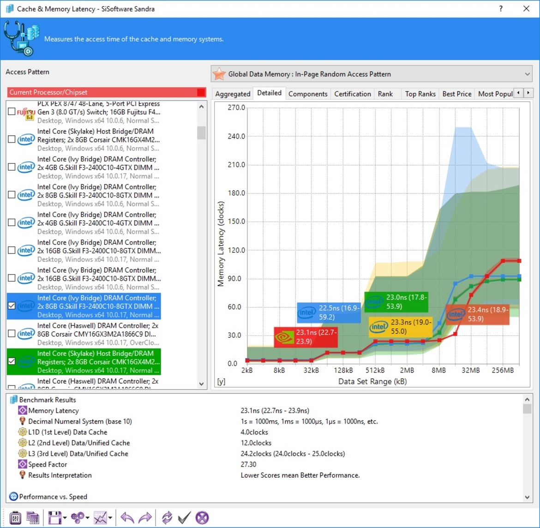Click the Benchmark Results header icon
The height and width of the screenshot is (528, 540).
(x=14, y=400)
